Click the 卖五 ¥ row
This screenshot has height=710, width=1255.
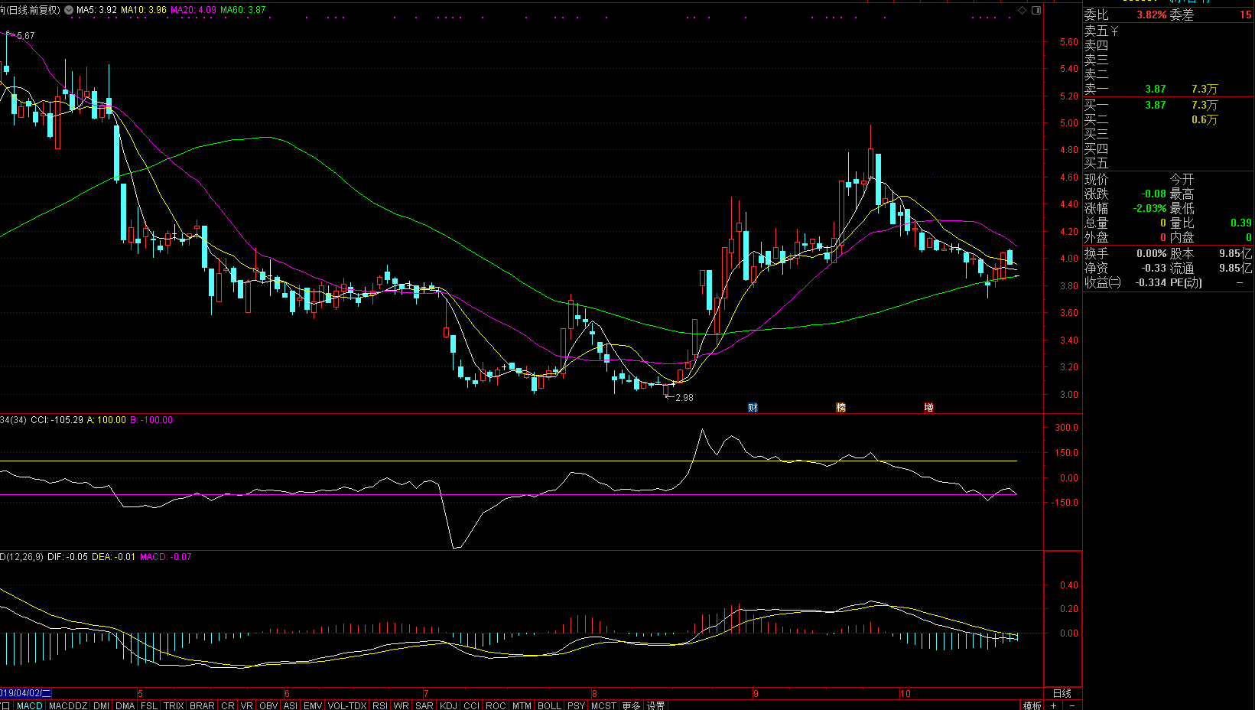point(1169,31)
